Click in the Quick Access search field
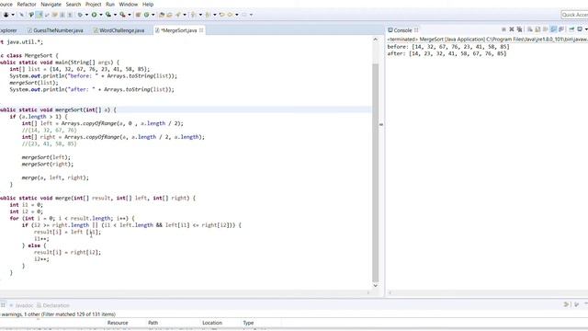The width and height of the screenshot is (588, 331). [574, 15]
